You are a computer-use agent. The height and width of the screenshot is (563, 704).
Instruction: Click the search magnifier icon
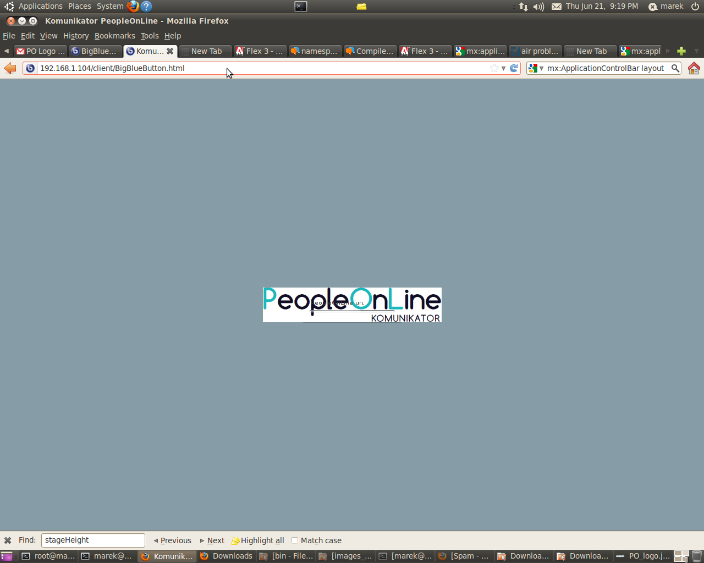click(675, 68)
